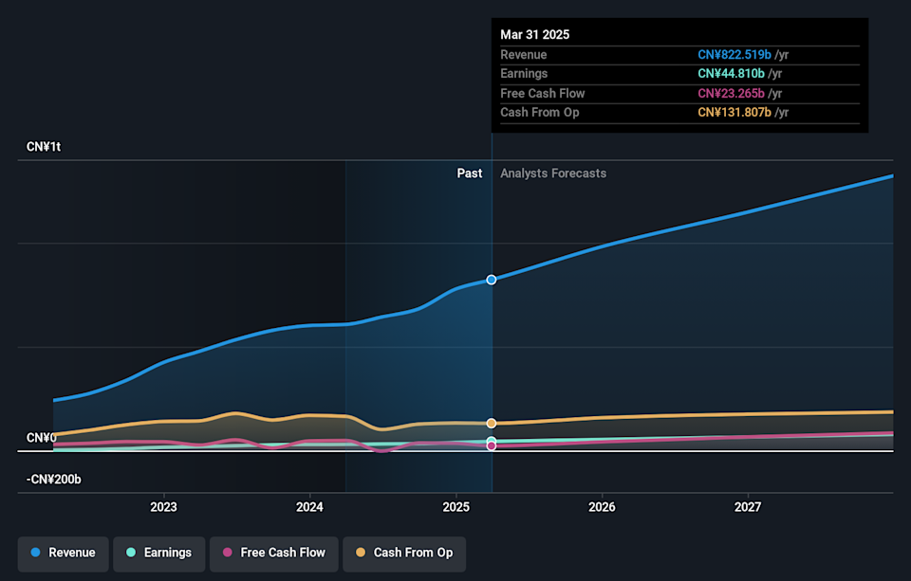Select the Revenue data point marker on blue line
Image resolution: width=911 pixels, height=581 pixels.
pos(492,280)
